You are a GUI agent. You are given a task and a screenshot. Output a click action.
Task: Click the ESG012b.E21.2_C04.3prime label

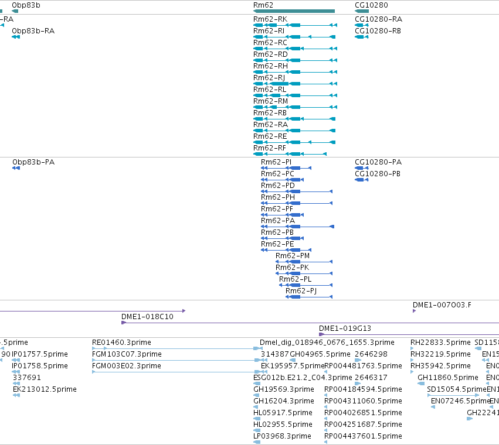[303, 378]
